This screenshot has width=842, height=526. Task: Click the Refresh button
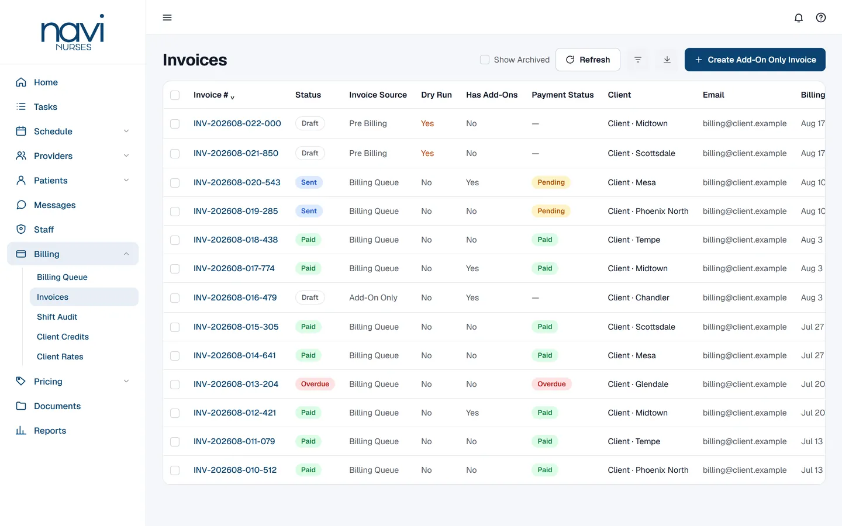coord(588,60)
